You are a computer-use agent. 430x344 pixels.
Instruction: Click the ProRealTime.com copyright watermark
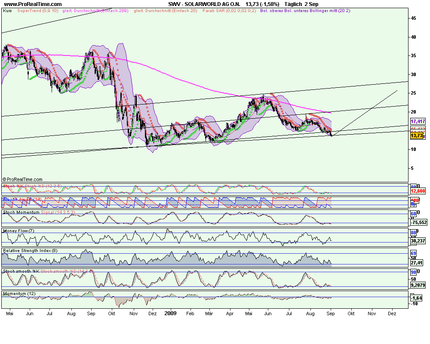click(22, 179)
